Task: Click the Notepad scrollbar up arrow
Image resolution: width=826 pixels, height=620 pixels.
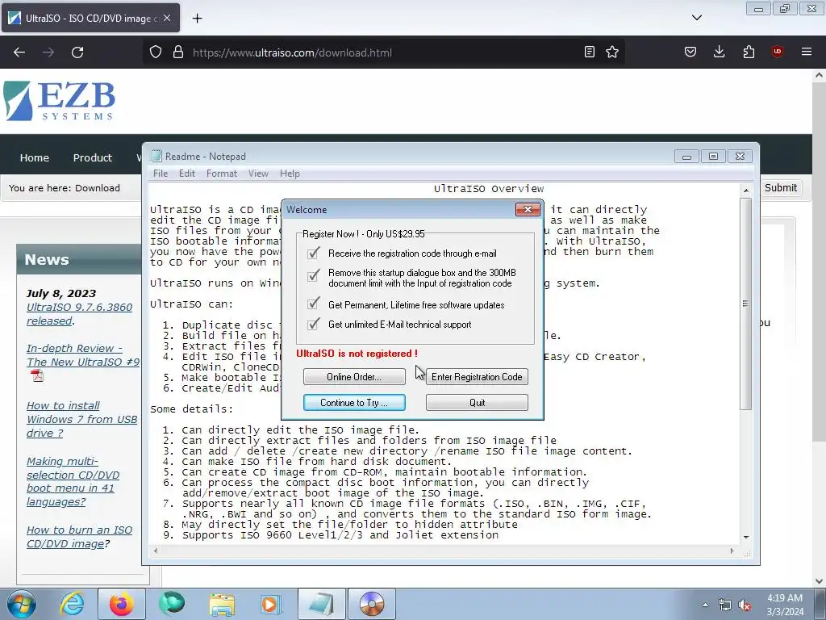Action: pyautogui.click(x=745, y=190)
